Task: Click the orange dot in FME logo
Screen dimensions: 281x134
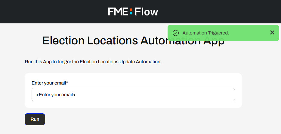Action: coord(131,10)
